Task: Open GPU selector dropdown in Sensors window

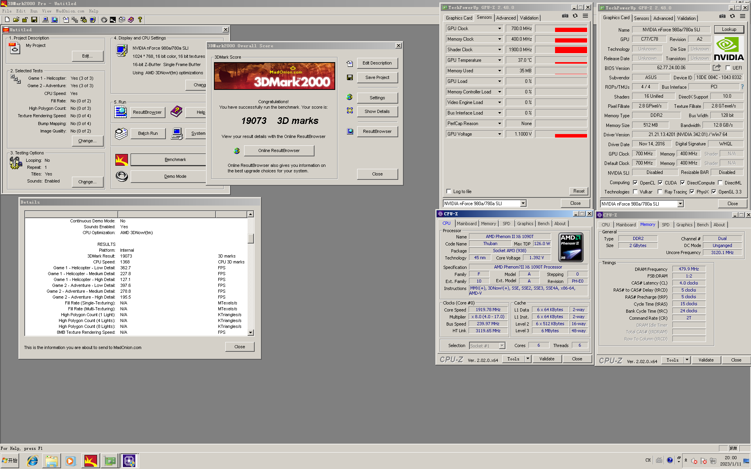Action: coord(523,204)
